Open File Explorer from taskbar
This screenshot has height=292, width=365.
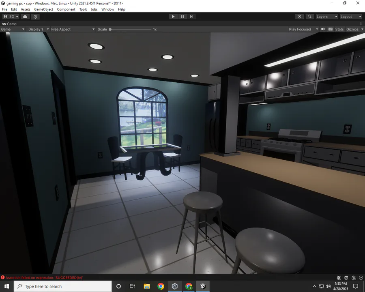[x=147, y=286]
